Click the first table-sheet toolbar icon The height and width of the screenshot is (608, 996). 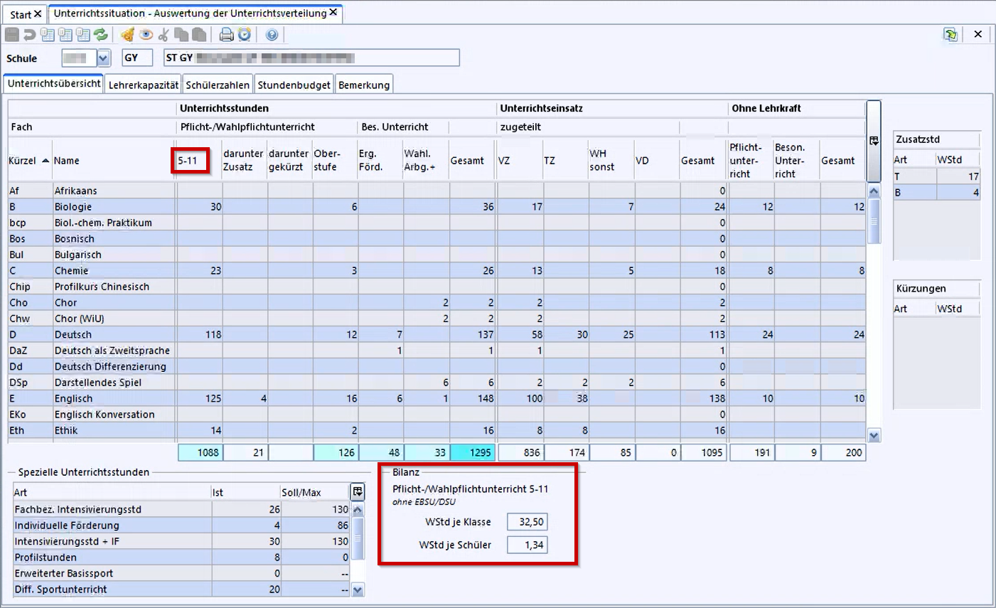pyautogui.click(x=48, y=34)
